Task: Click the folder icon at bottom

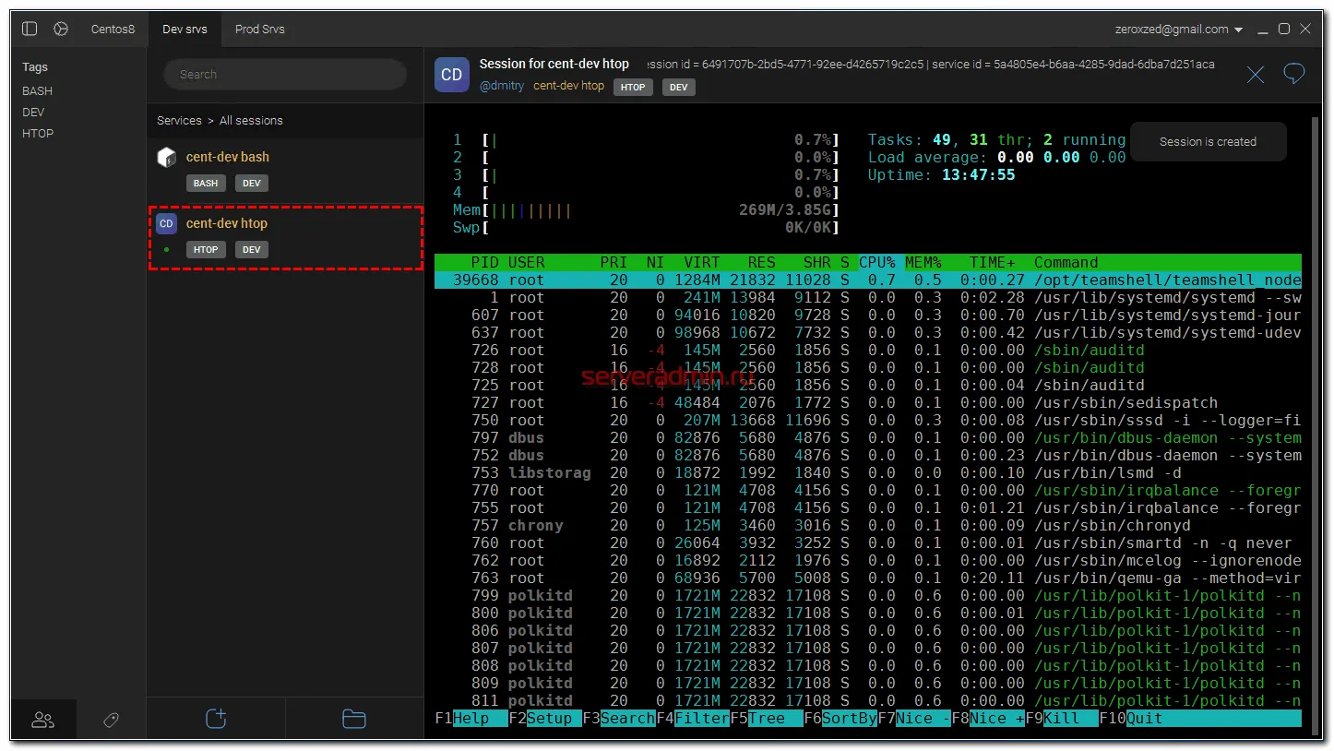Action: 354,719
